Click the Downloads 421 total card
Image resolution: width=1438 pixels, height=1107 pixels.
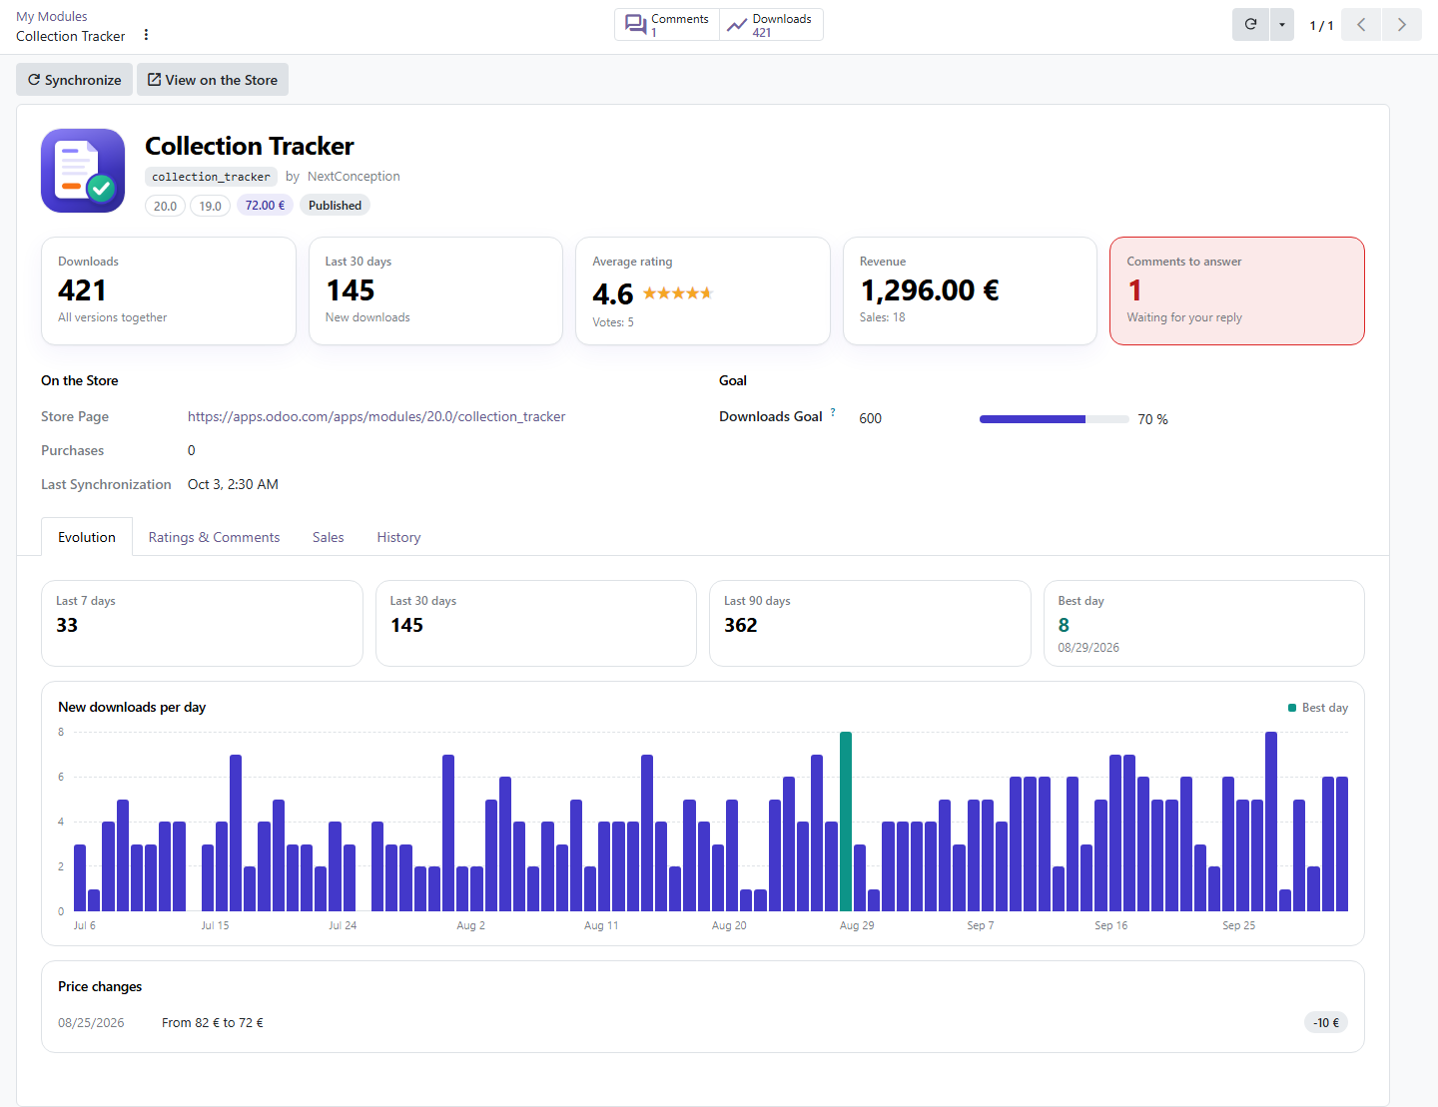point(169,290)
